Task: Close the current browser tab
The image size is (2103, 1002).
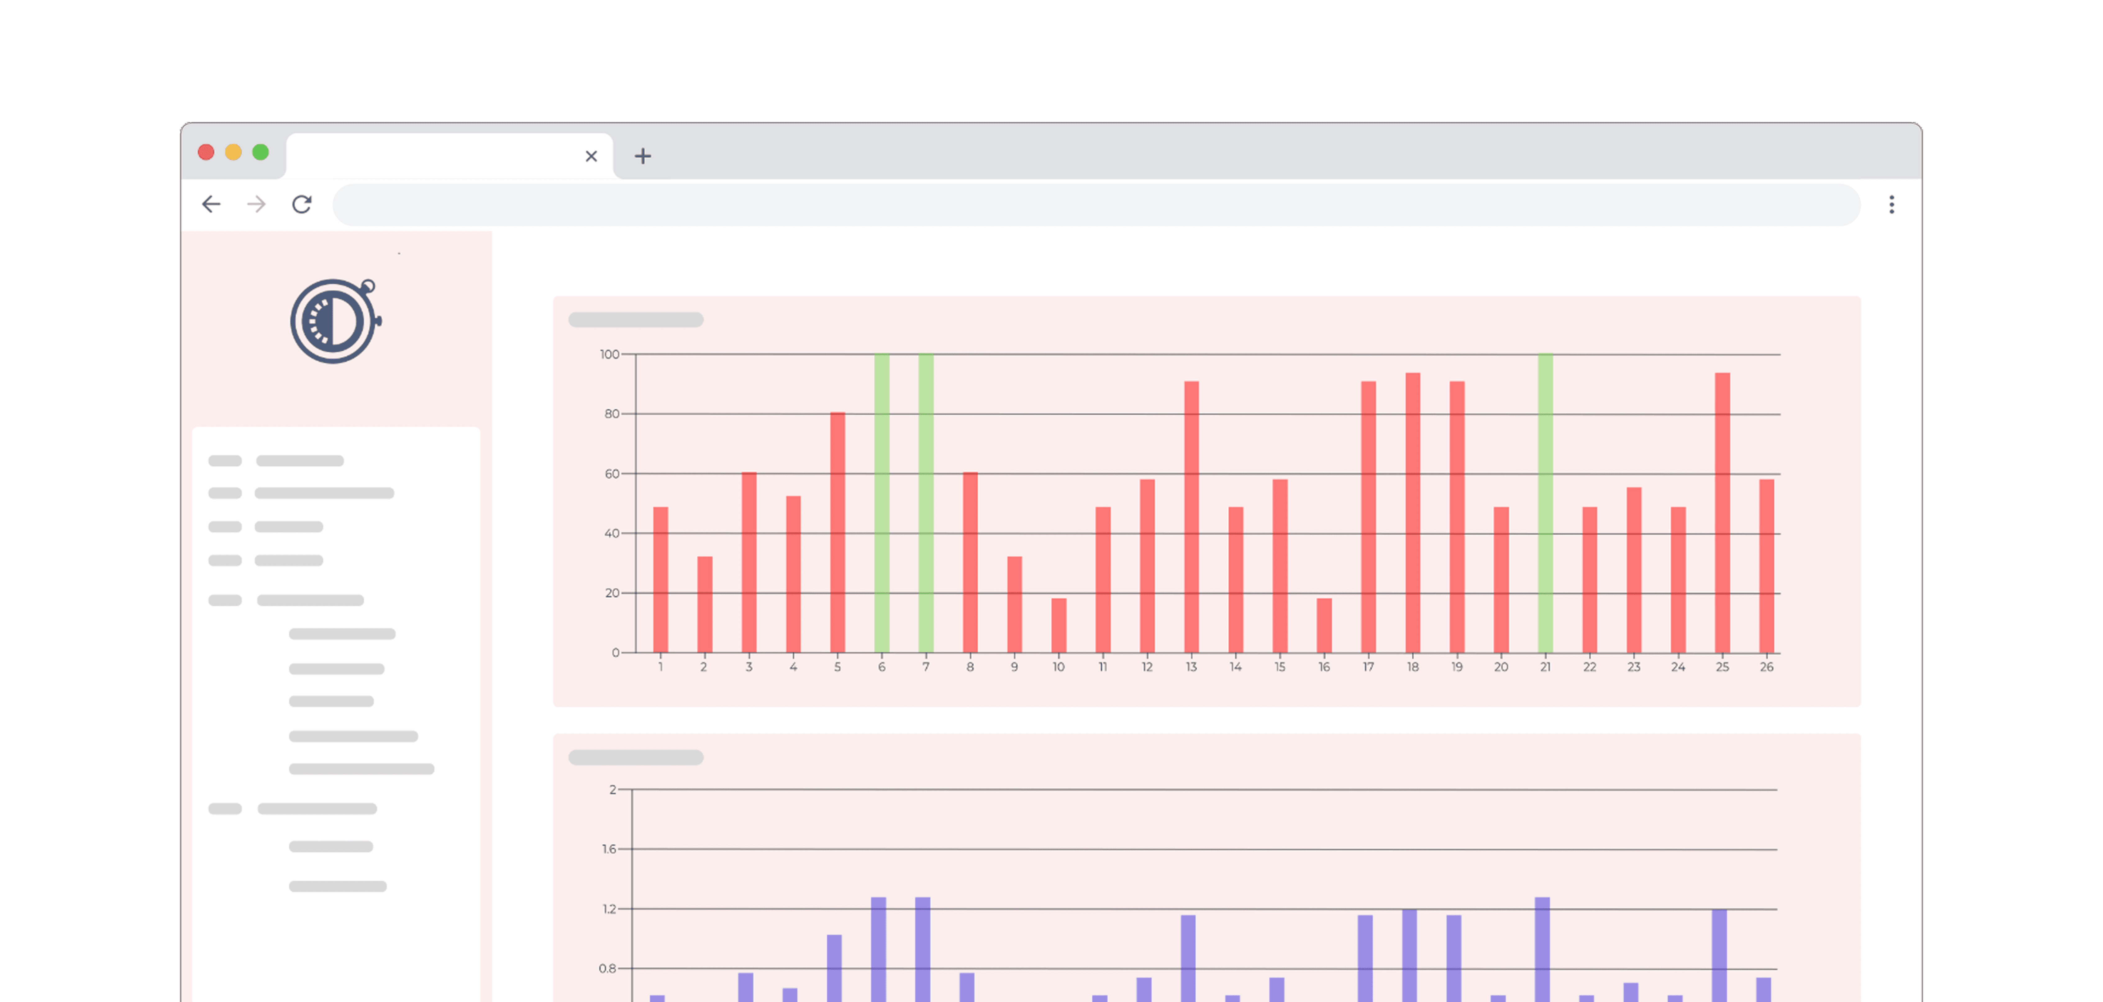Action: coord(591,156)
